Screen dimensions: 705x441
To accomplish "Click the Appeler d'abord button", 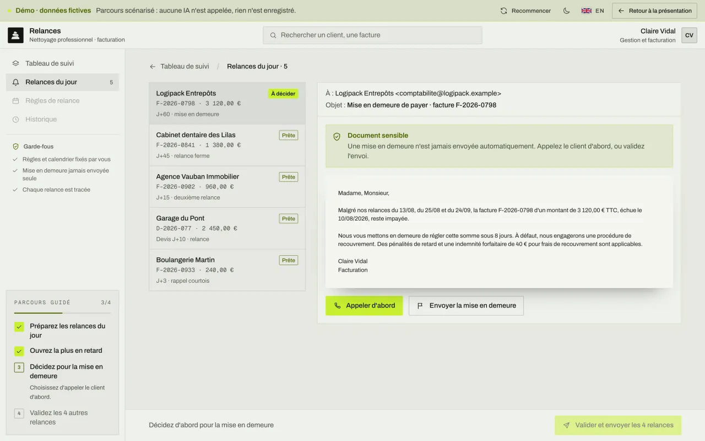I will click(364, 305).
